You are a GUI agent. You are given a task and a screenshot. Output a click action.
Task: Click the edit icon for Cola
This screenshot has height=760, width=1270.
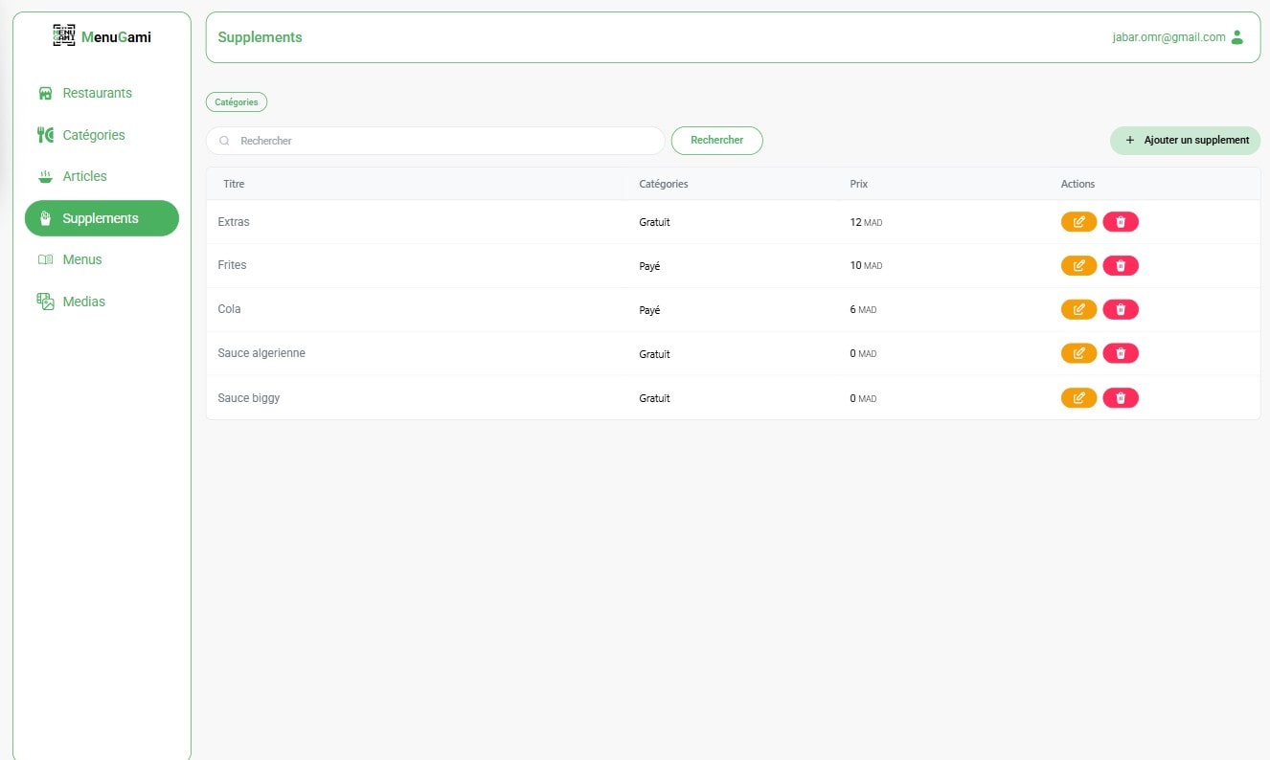point(1078,310)
